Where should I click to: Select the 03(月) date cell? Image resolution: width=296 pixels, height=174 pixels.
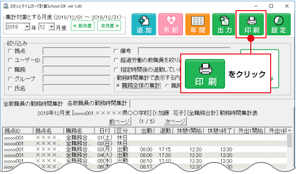[105, 149]
